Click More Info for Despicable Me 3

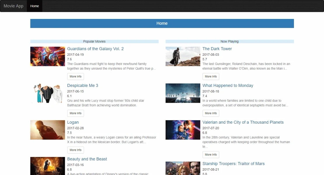pos(75,113)
